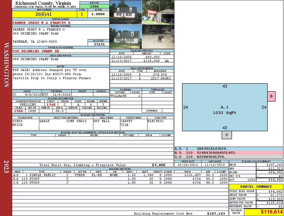Click floor finish CARPET
Image resolution: width=284 pixels, height=216 pixels.
click(x=126, y=121)
